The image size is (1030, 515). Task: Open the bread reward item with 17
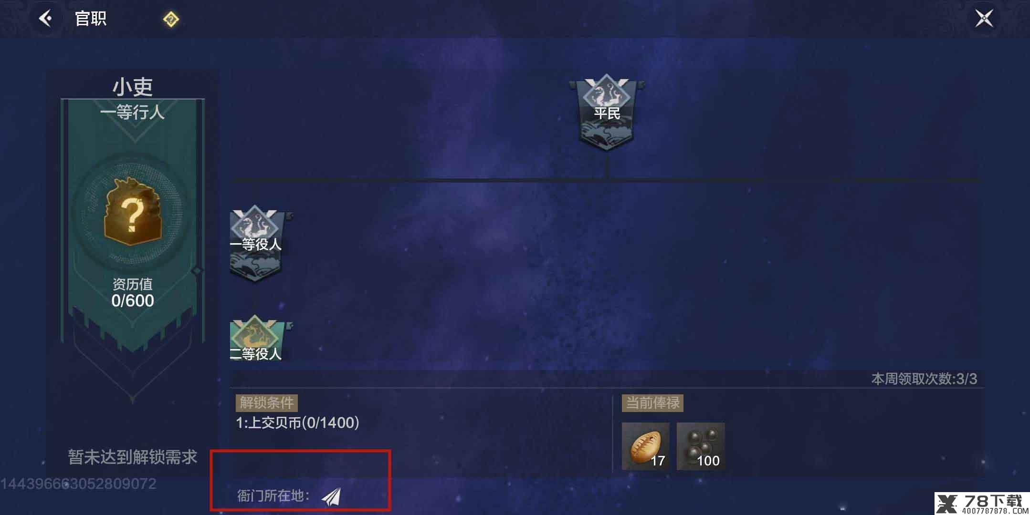[645, 446]
